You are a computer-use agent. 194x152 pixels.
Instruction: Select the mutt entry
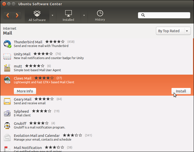point(96,68)
